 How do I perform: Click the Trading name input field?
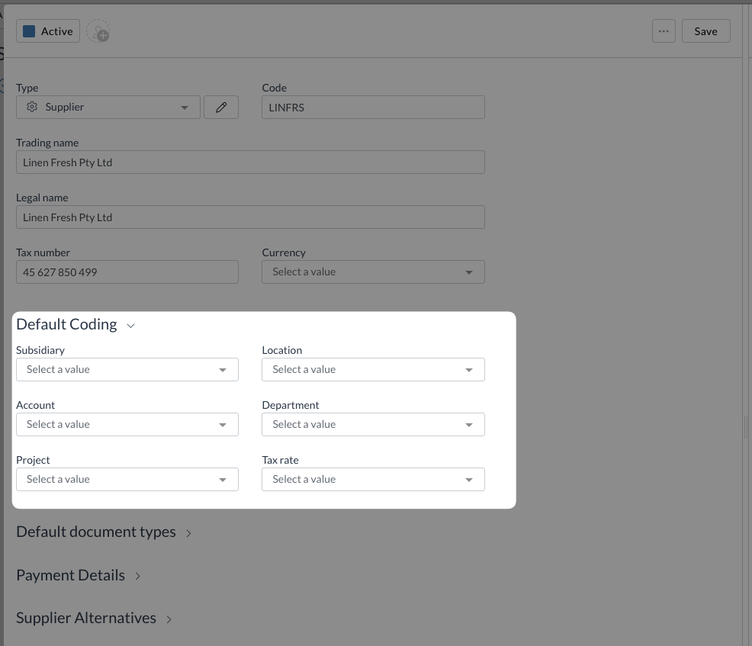point(250,162)
